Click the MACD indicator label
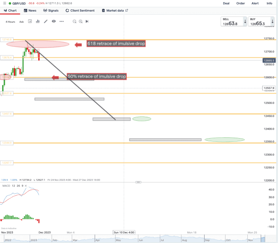The height and width of the screenshot is (243, 278). pyautogui.click(x=6, y=186)
